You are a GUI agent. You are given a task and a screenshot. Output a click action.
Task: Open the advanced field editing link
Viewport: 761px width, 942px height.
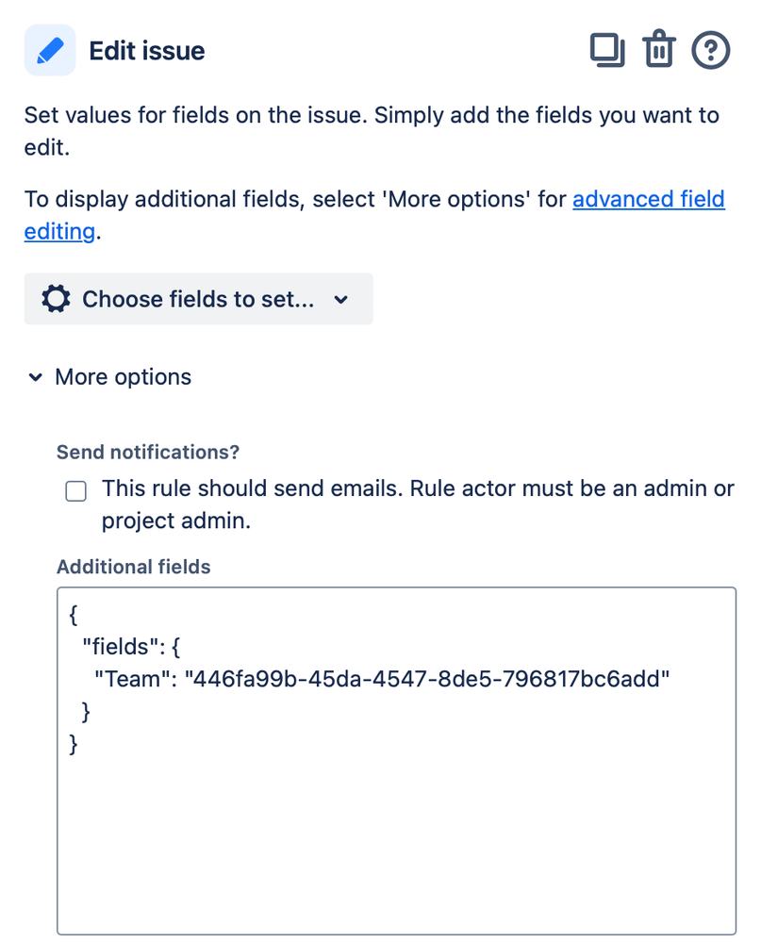pos(648,200)
